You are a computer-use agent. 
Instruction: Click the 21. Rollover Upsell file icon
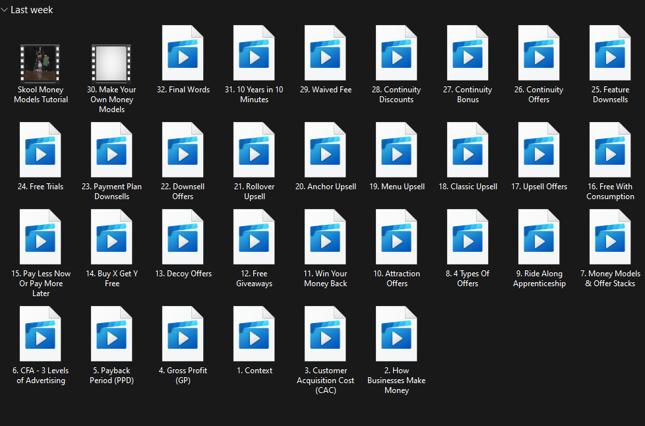pyautogui.click(x=254, y=150)
